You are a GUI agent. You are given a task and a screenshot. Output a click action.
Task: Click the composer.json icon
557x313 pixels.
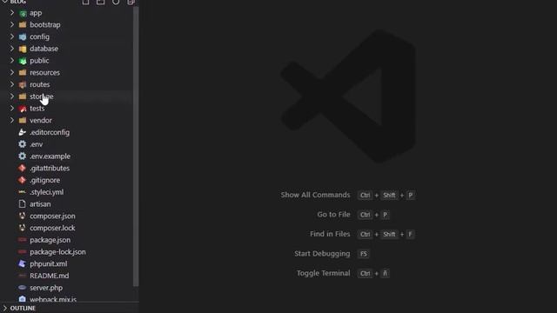click(22, 216)
